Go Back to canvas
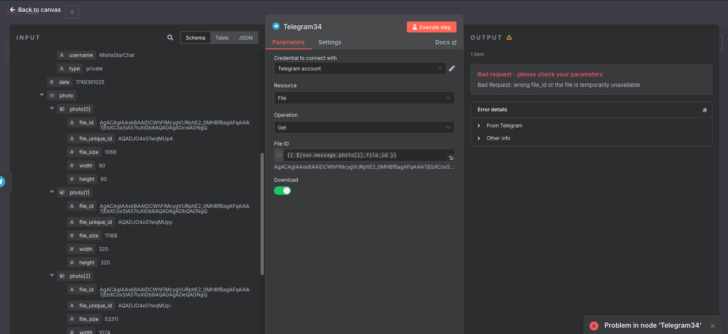 tap(35, 10)
